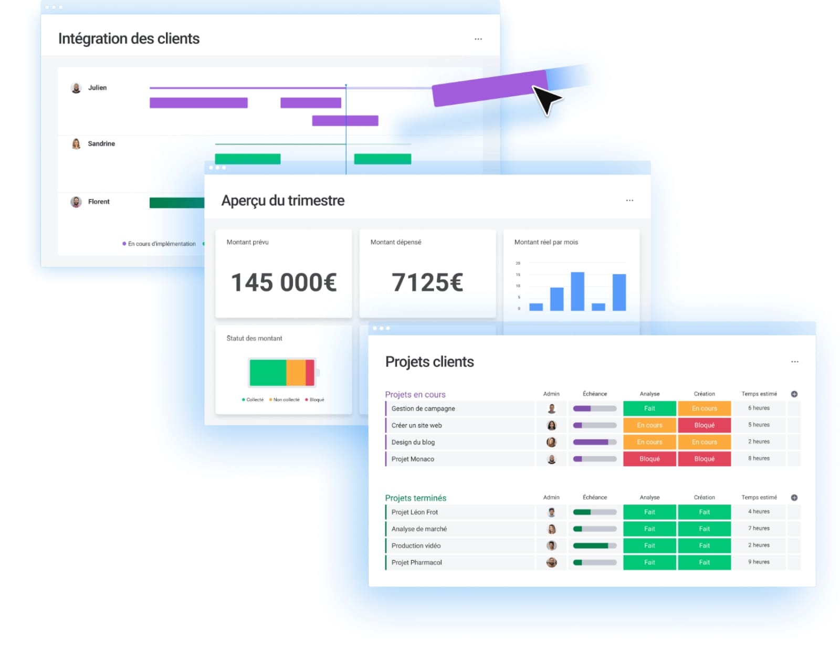The width and height of the screenshot is (840, 672).
Task: Collapse the Projets en cours group
Action: coord(415,394)
